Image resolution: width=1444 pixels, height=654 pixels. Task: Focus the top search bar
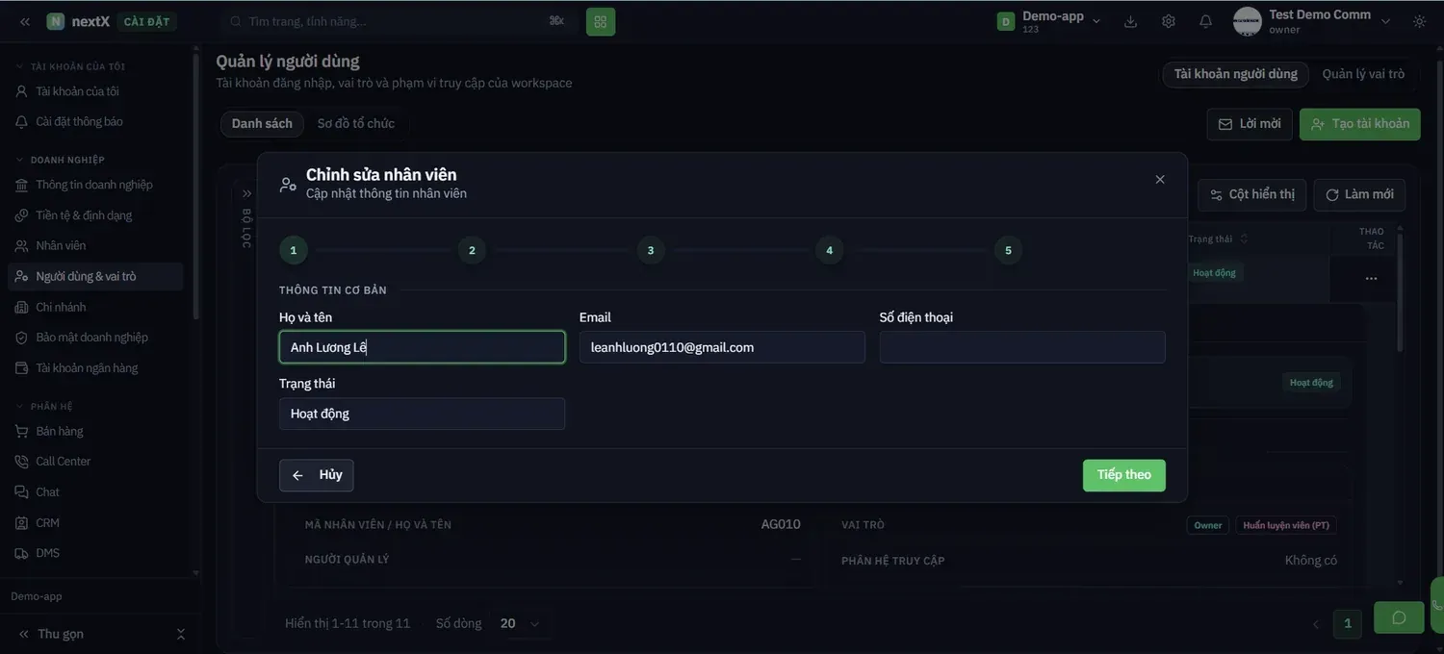point(398,21)
